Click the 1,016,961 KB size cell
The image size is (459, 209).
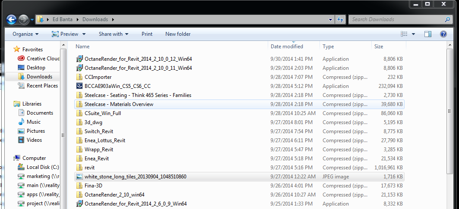pos(389,168)
